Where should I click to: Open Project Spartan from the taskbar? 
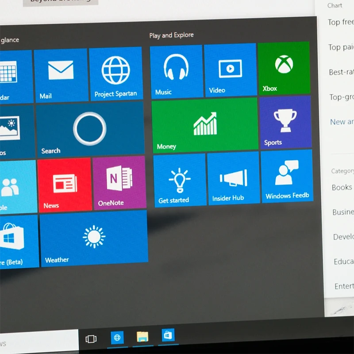117,338
